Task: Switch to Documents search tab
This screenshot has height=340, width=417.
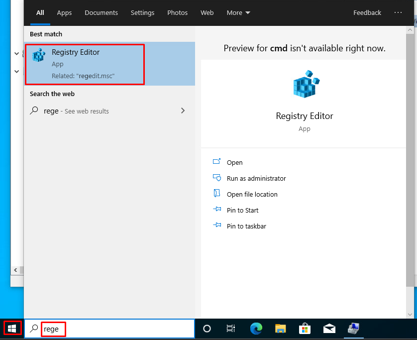Action: 101,12
